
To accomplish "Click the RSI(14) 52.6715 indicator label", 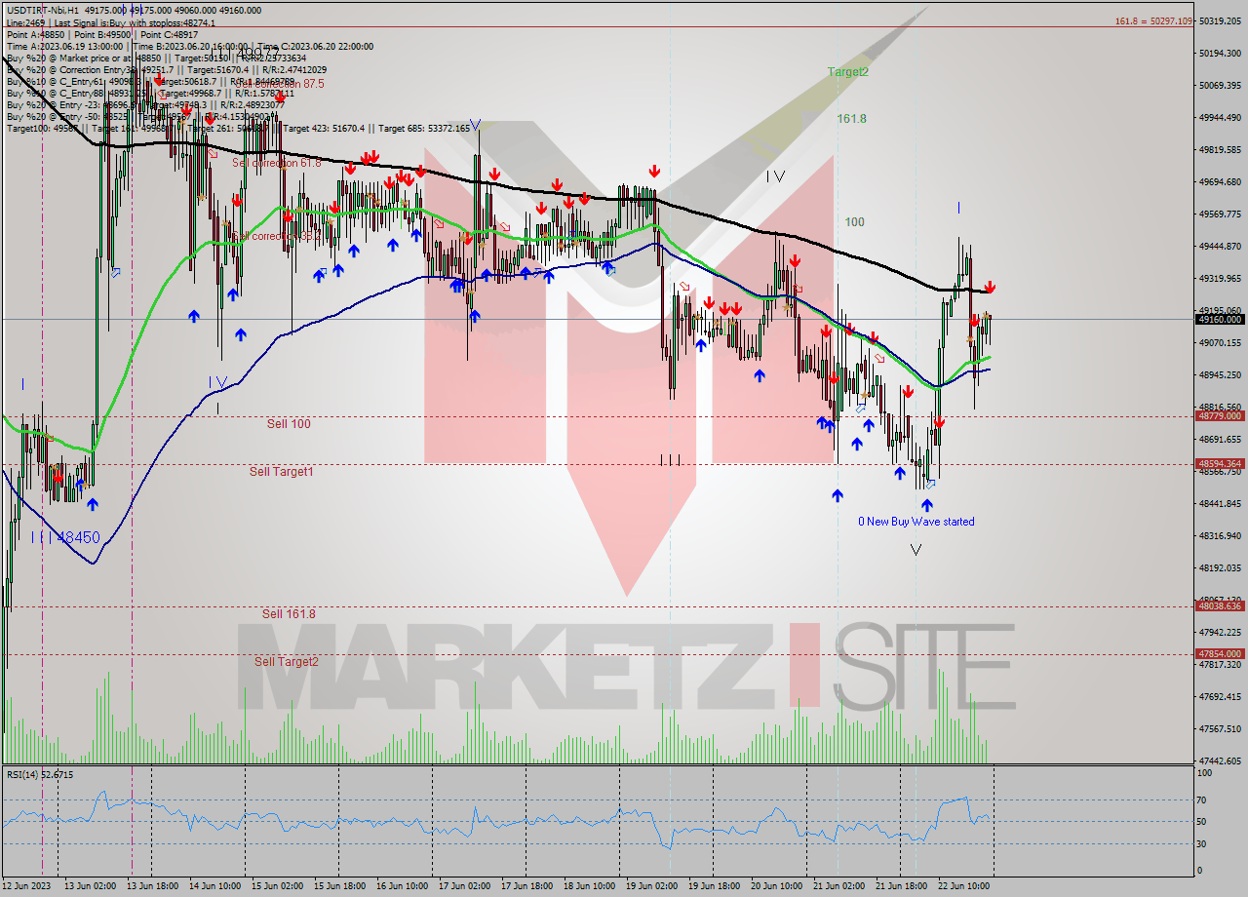I will tap(40, 774).
